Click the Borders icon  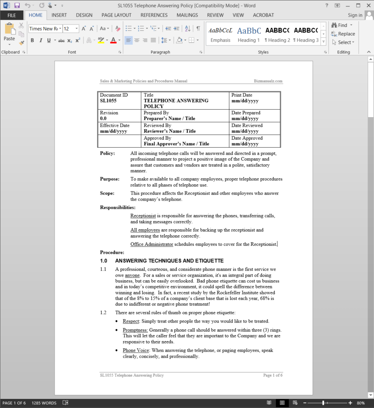(192, 40)
